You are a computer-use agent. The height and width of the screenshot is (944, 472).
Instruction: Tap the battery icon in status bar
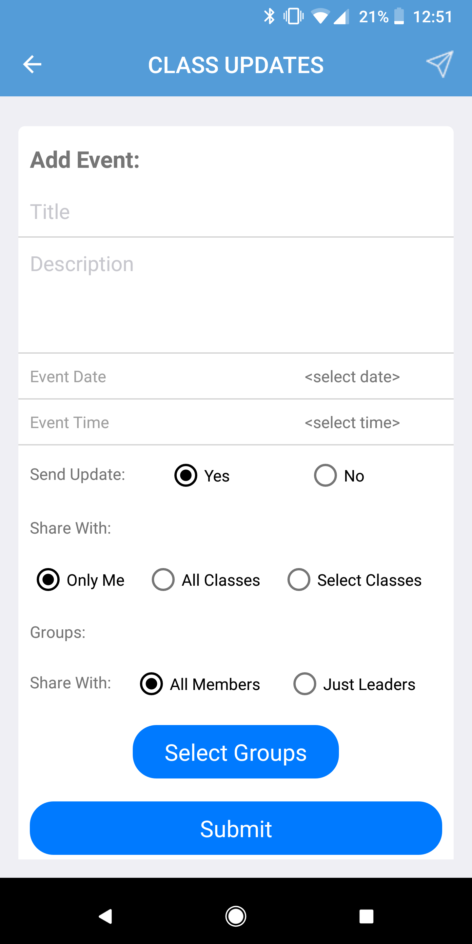click(x=399, y=16)
